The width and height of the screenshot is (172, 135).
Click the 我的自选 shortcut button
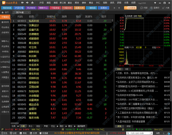[x=7, y=8]
